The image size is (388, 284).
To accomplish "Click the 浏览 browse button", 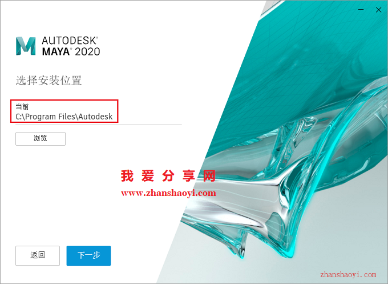I will 41,139.
